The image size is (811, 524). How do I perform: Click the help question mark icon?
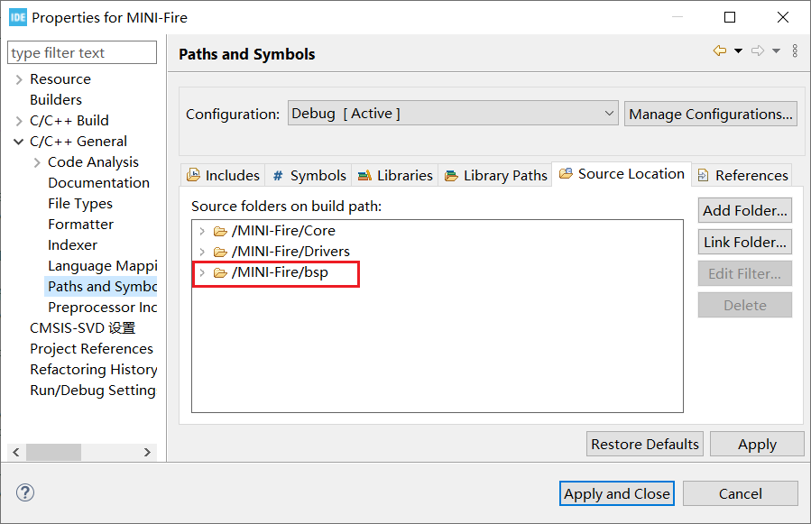click(x=25, y=492)
